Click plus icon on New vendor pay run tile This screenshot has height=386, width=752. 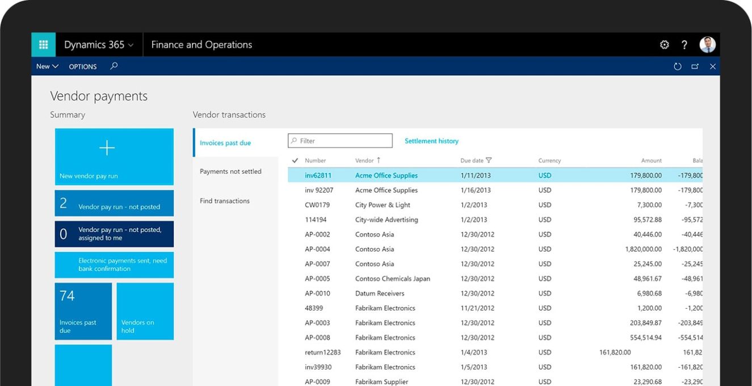pyautogui.click(x=107, y=149)
